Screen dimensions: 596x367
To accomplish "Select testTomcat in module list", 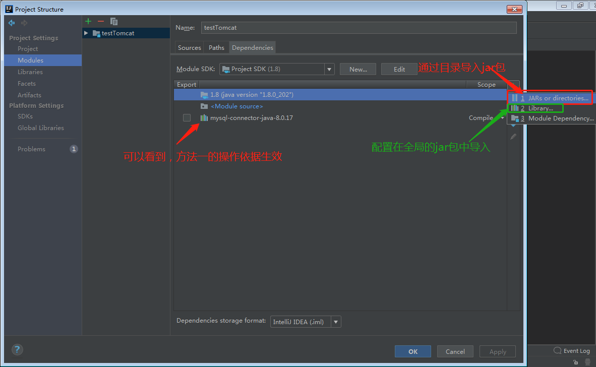I will point(126,33).
